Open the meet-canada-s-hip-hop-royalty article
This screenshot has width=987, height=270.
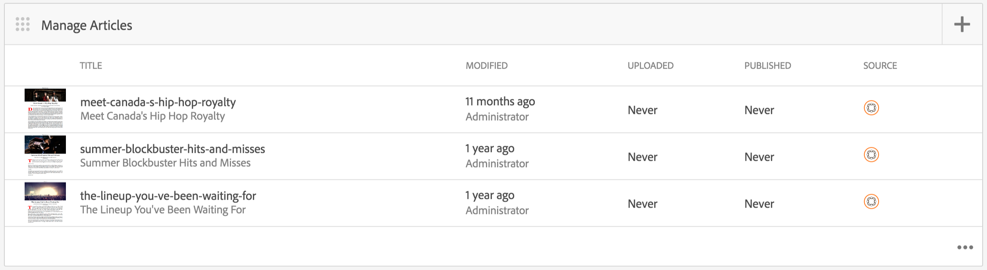[158, 102]
